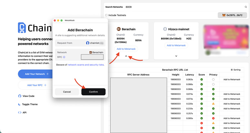
Task: Click the Toggle Theme moon icon
Action: click(20, 104)
